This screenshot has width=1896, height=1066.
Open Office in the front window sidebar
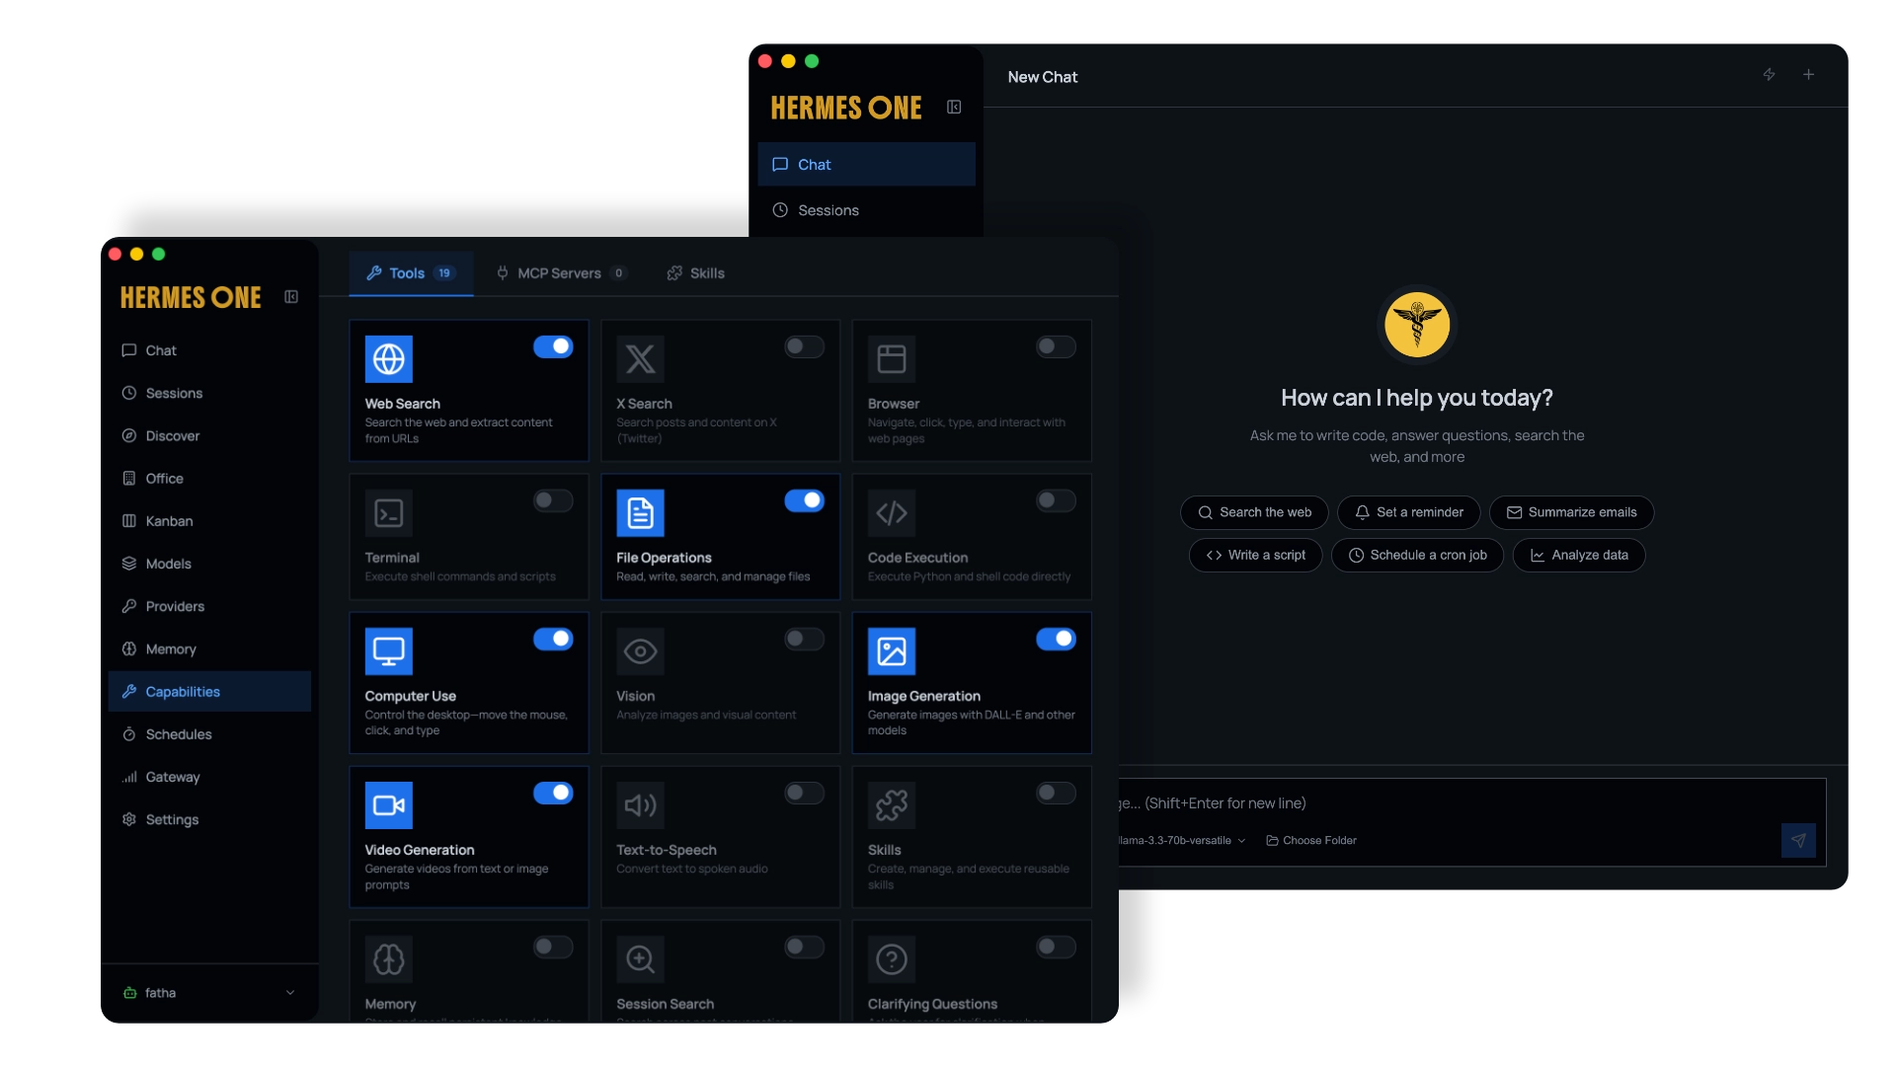pyautogui.click(x=209, y=478)
